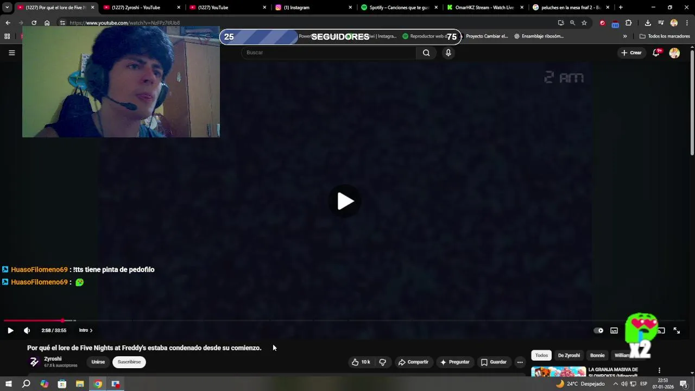Click the Preguntar button
This screenshot has width=695, height=391.
pyautogui.click(x=454, y=362)
